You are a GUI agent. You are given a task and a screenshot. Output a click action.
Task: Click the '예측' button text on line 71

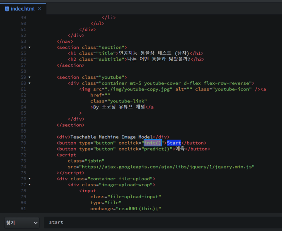pos(180,149)
